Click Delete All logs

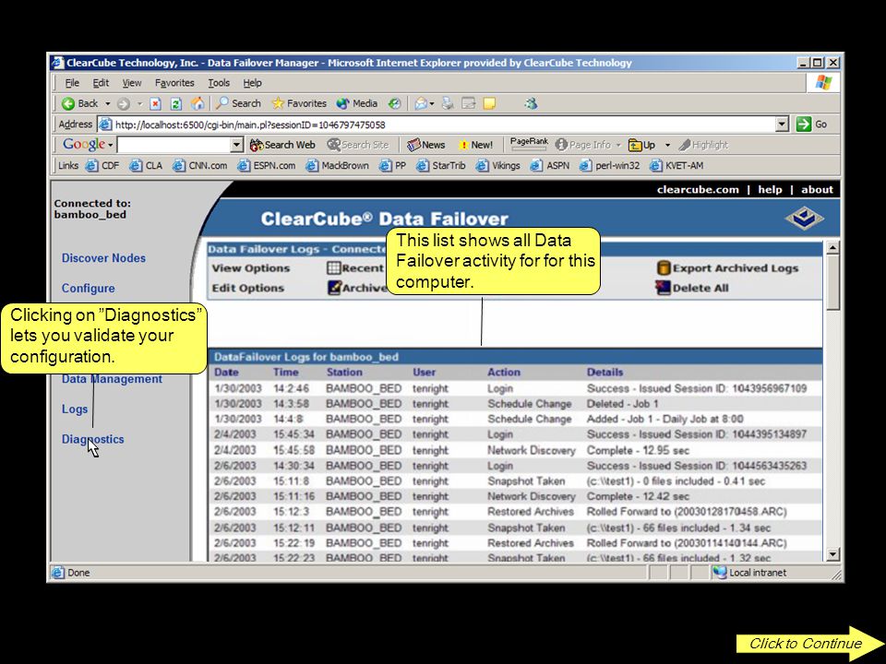[692, 288]
